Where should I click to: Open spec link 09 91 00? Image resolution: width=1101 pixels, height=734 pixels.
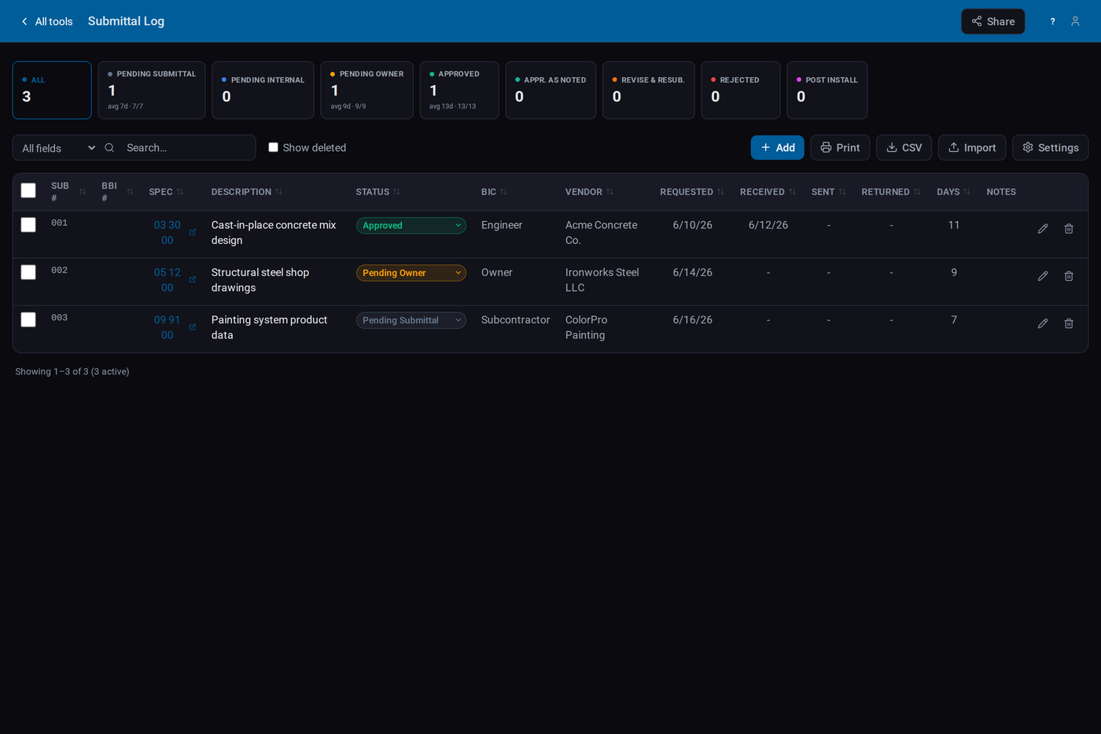(x=168, y=327)
